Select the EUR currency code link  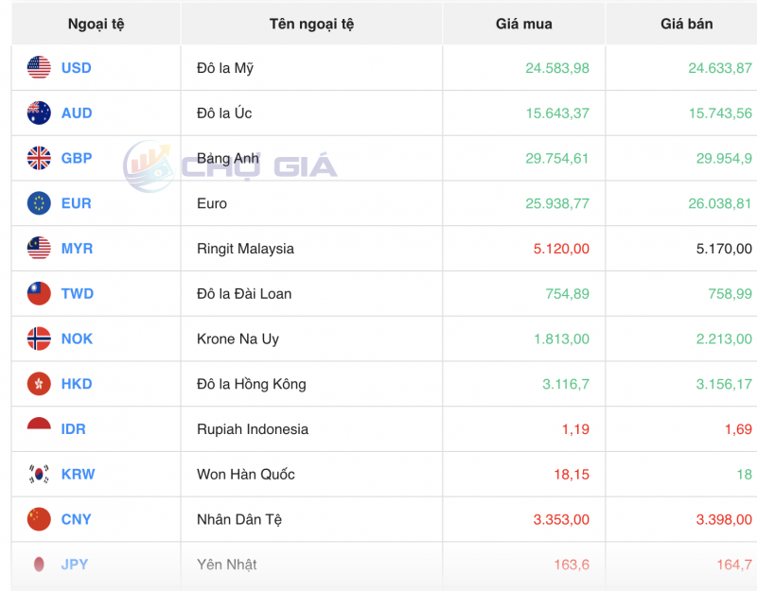pyautogui.click(x=77, y=203)
